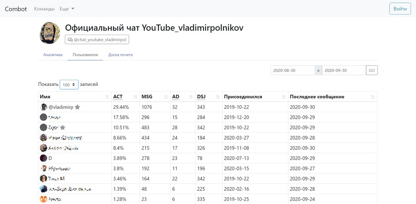Viewport: 416px width, 204px height.
Task: Click the DSJ value 78
Action: pyautogui.click(x=200, y=158)
